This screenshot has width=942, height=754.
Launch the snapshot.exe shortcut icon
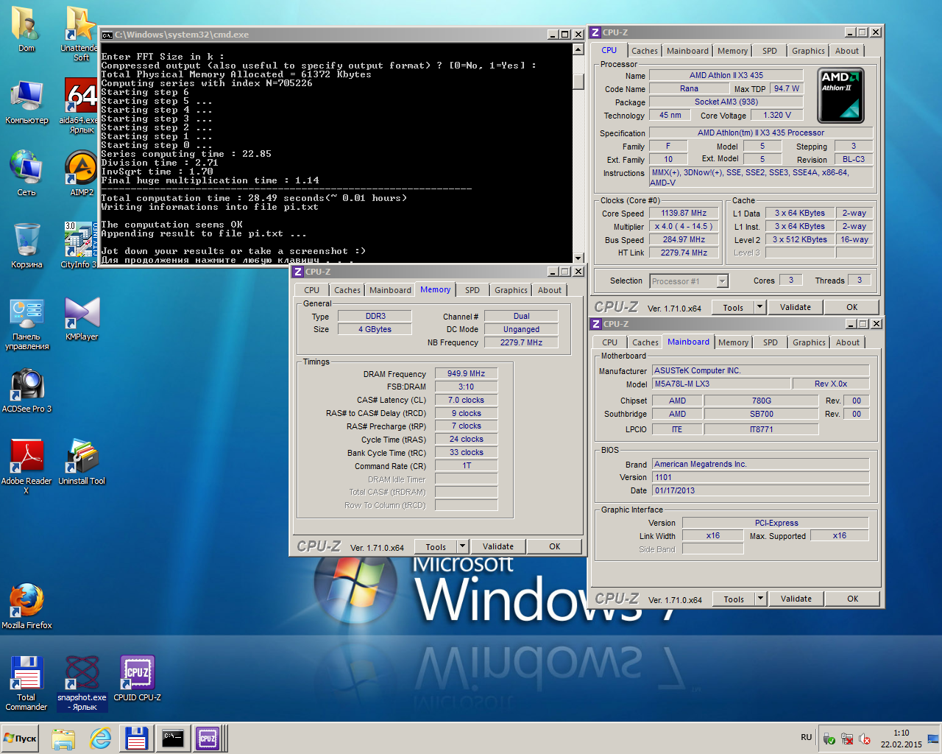click(82, 683)
